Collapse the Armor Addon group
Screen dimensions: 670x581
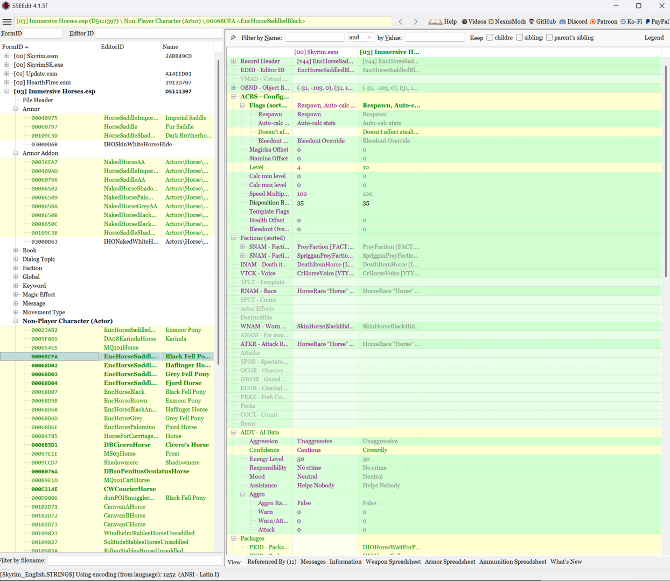[16, 153]
